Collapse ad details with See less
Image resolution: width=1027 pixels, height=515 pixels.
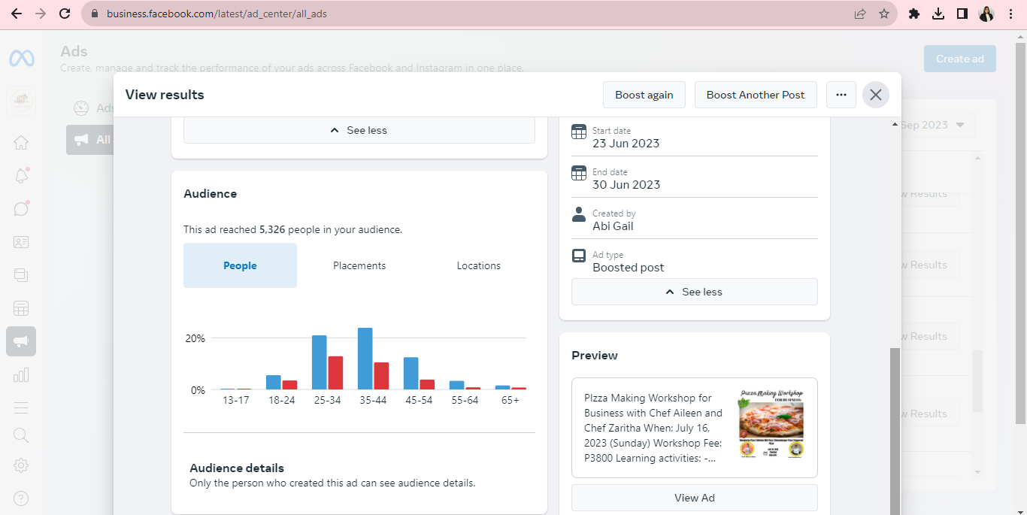pos(695,292)
